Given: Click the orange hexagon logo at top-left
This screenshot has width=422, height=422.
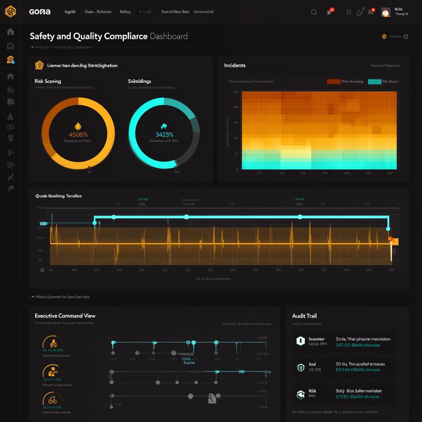Looking at the screenshot, I should (x=10, y=12).
